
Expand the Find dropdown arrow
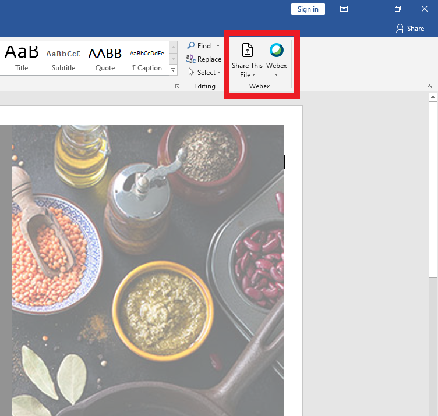[x=218, y=46]
